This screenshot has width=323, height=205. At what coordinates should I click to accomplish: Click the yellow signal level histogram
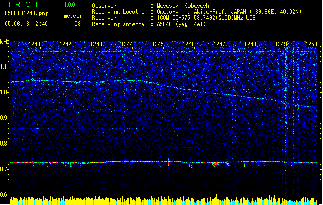pos(164,200)
